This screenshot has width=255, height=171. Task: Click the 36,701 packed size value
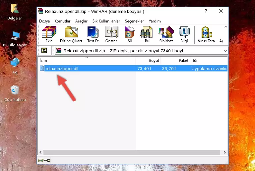point(169,68)
